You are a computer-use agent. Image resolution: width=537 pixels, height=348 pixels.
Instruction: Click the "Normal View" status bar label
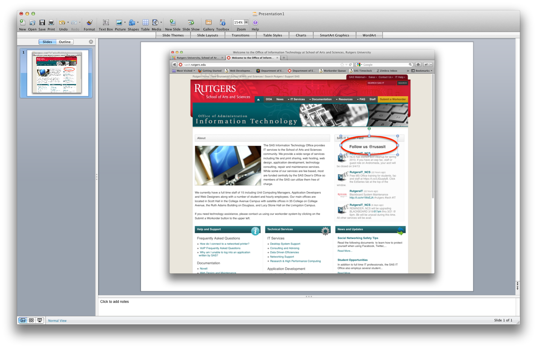(x=57, y=320)
